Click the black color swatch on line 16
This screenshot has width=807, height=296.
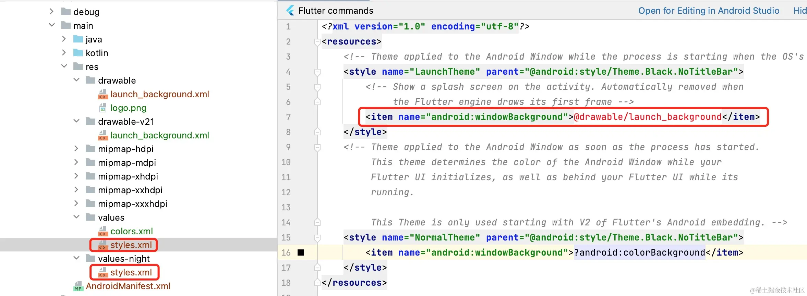coord(301,252)
